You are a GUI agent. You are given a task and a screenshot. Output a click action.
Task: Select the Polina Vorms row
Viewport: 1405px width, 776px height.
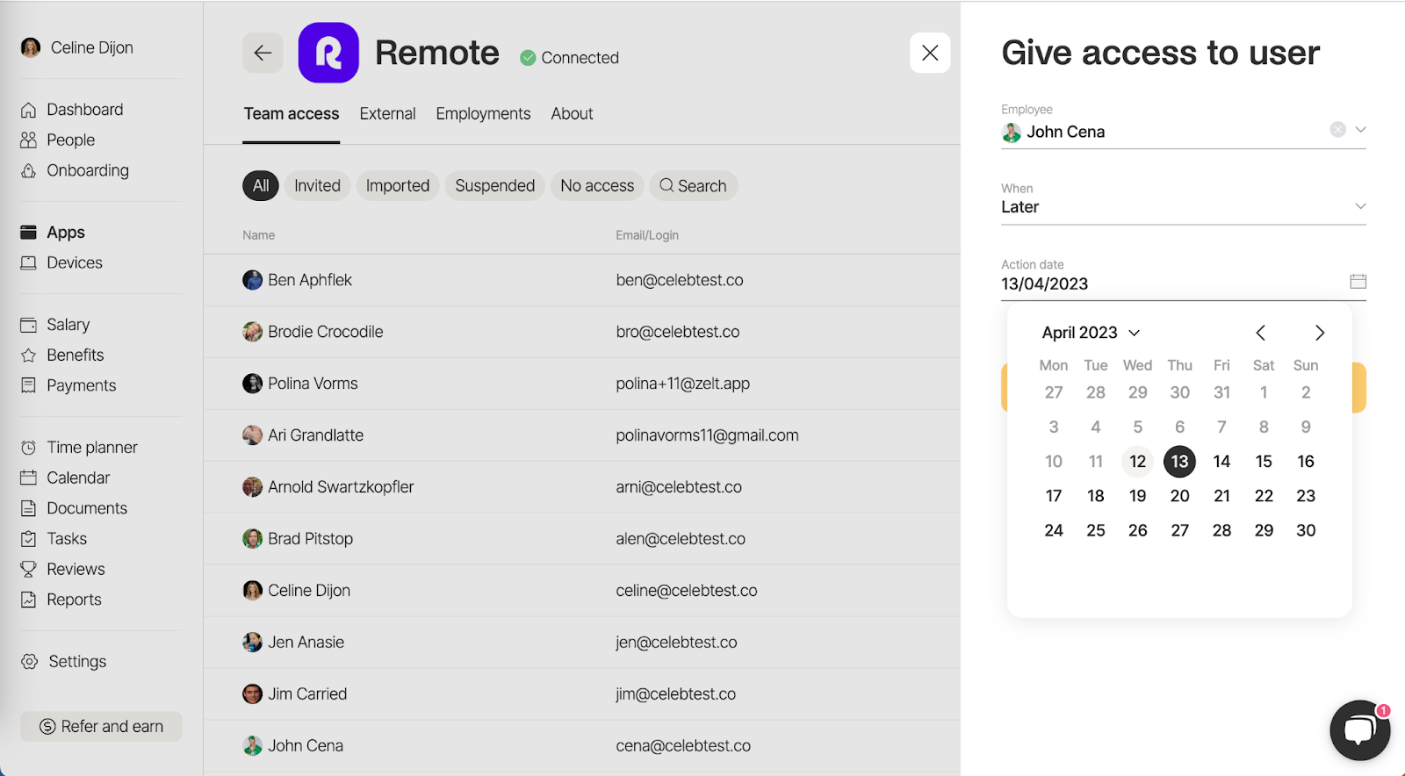point(581,384)
